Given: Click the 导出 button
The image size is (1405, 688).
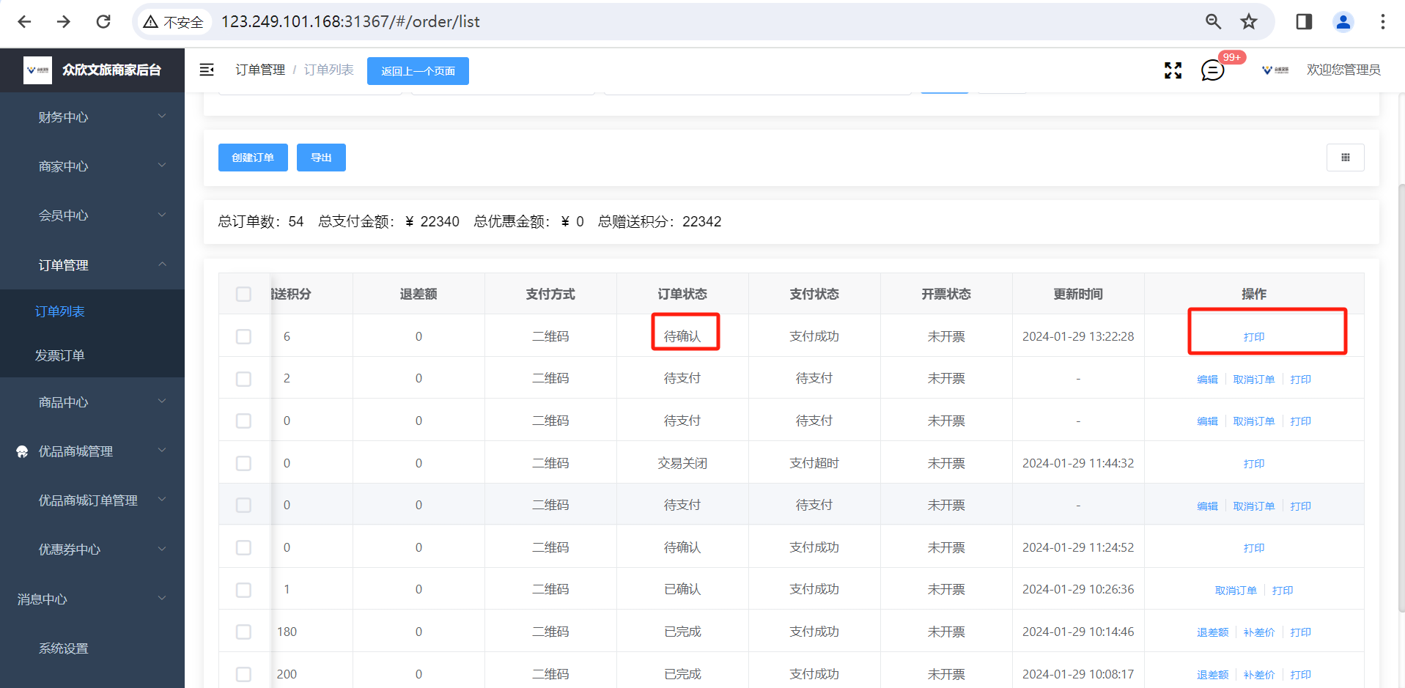Looking at the screenshot, I should (x=321, y=158).
